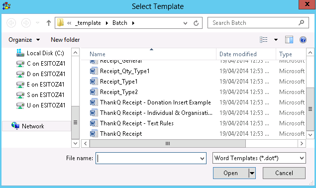This screenshot has width=316, height=188.
Task: Click the Cancel button
Action: [284, 173]
